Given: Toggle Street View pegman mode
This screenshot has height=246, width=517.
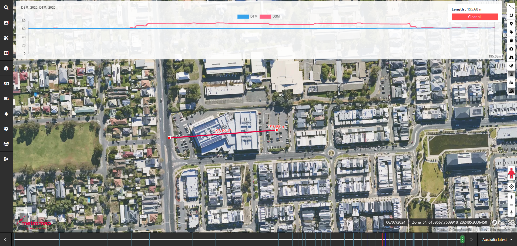Looking at the screenshot, I should pyautogui.click(x=511, y=173).
